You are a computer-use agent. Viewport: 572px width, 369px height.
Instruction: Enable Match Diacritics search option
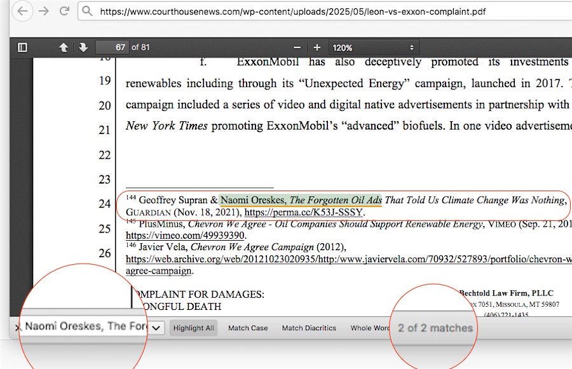309,328
